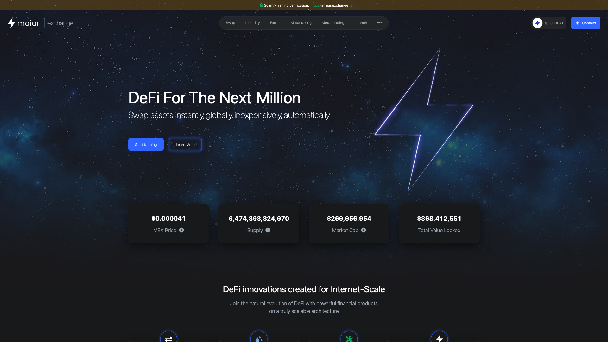Open the Supply info icon
The width and height of the screenshot is (608, 342).
coord(268,230)
